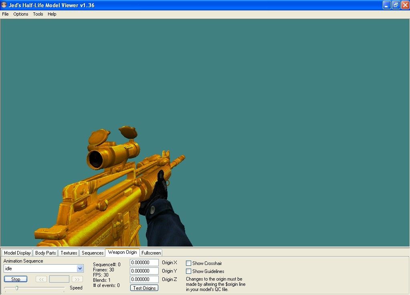Click the Speed slider handle
Image resolution: width=410 pixels, height=295 pixels.
(x=17, y=288)
